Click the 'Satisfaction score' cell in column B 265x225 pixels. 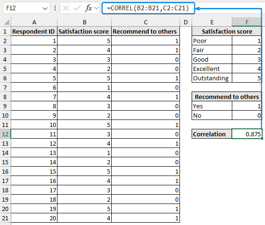(x=85, y=32)
